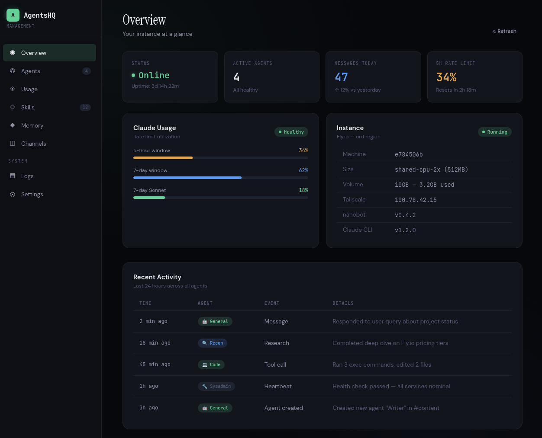The width and height of the screenshot is (542, 438).
Task: Select the Overview target icon in sidebar
Action: pos(13,53)
